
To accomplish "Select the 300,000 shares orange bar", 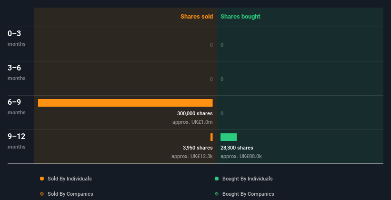I will (125, 103).
